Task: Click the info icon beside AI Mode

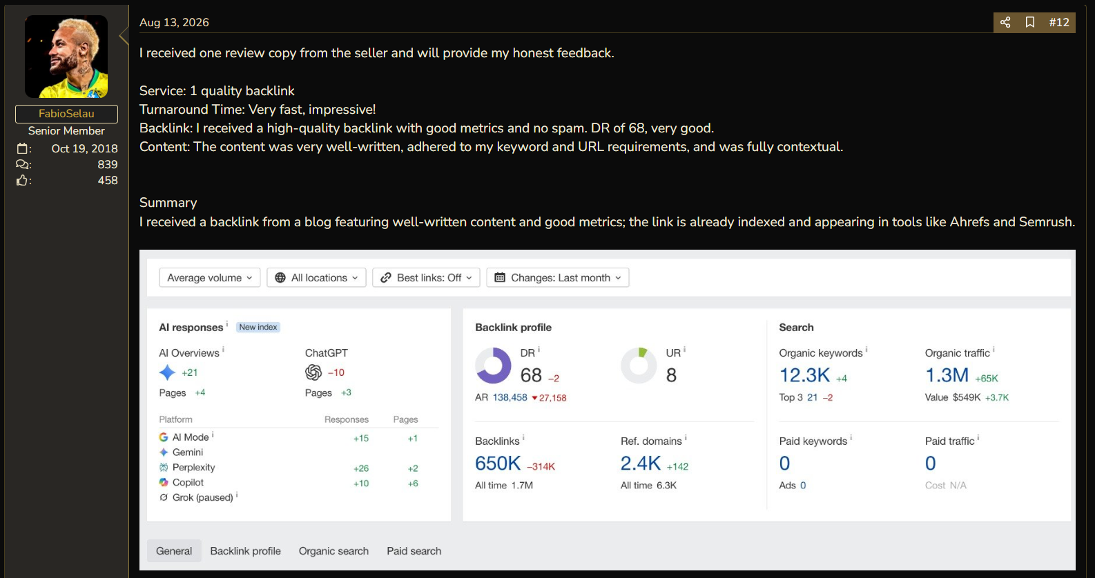Action: pyautogui.click(x=213, y=435)
